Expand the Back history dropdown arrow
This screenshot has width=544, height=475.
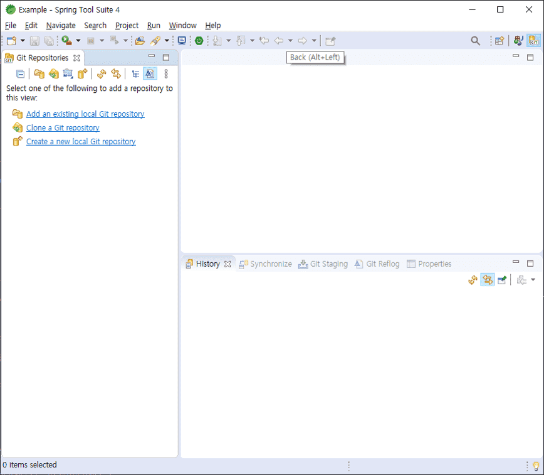click(x=290, y=41)
